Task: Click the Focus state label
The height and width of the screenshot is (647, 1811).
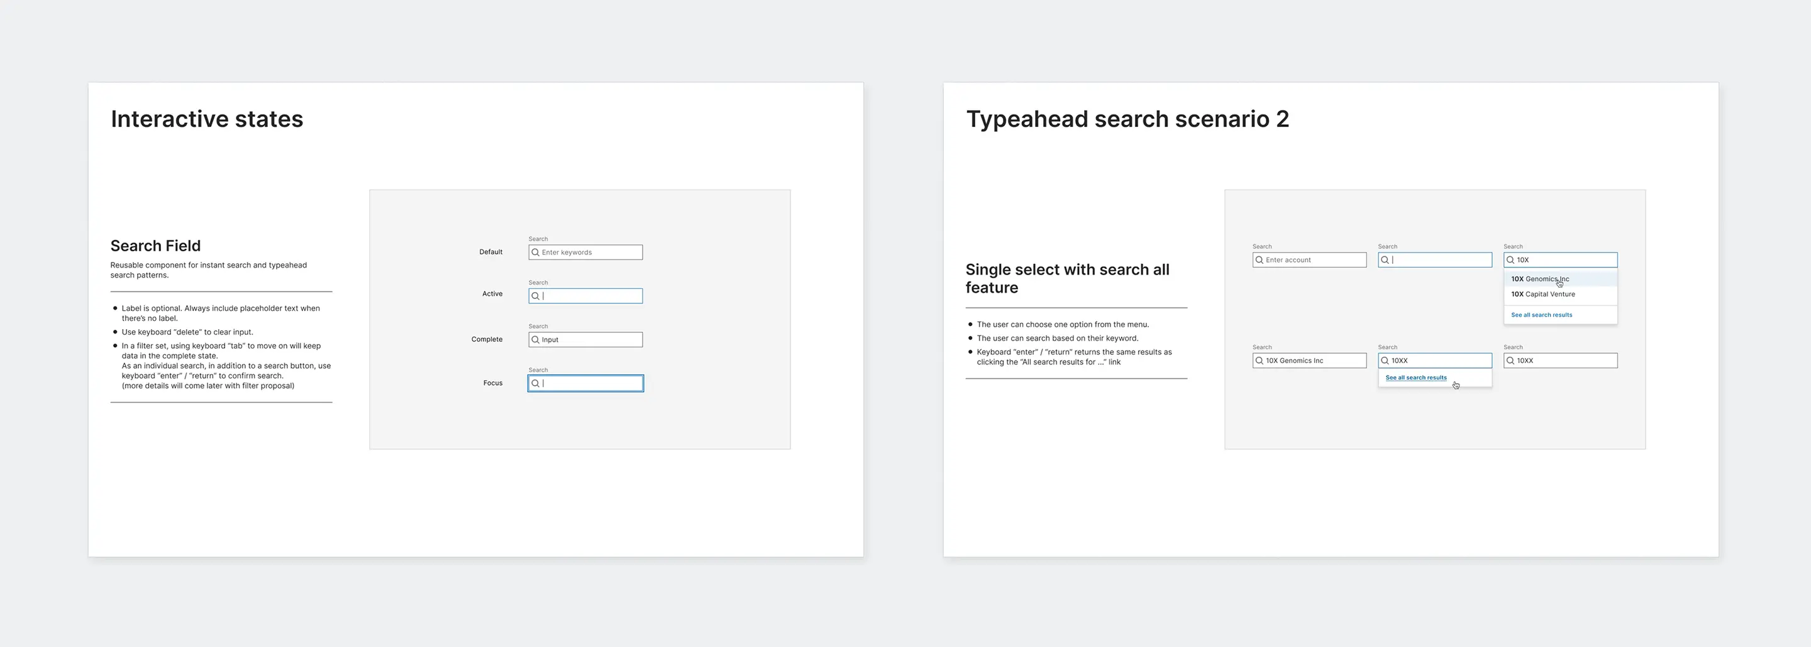Action: point(493,383)
